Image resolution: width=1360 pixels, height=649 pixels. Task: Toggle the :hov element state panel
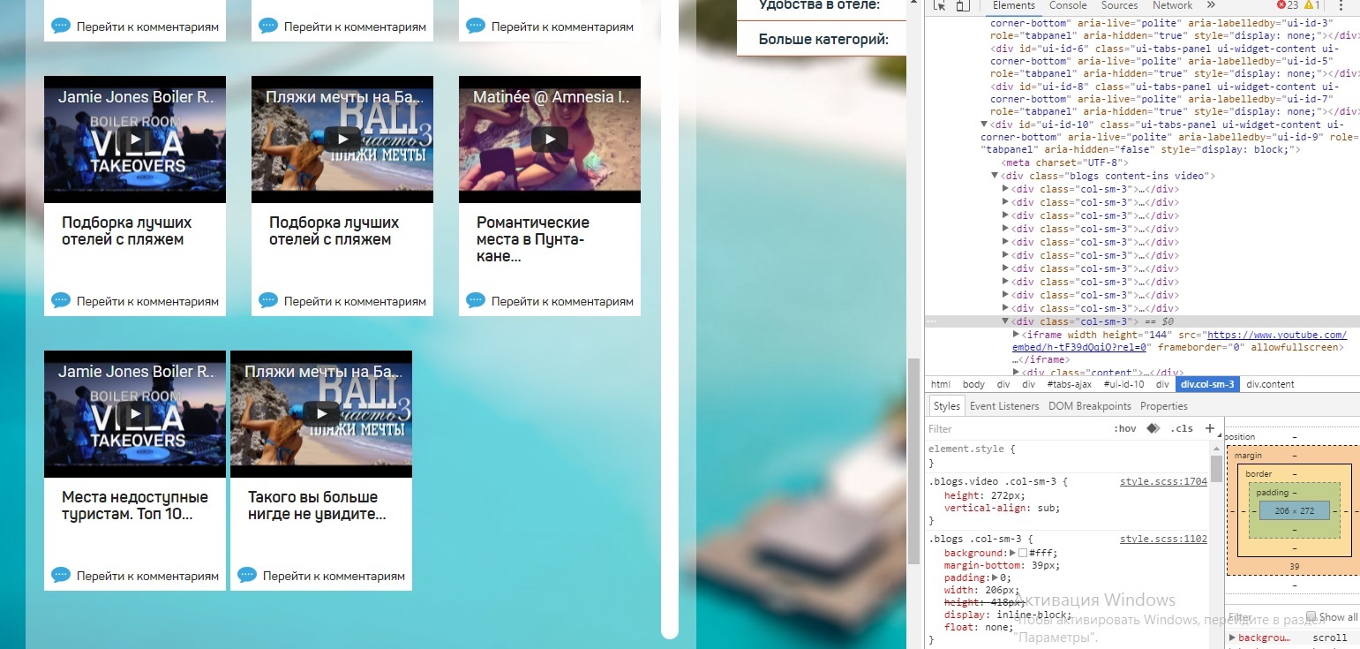(1125, 428)
